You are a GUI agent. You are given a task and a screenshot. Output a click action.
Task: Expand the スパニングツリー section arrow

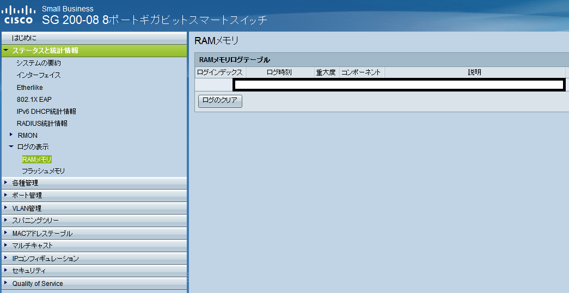click(x=6, y=220)
